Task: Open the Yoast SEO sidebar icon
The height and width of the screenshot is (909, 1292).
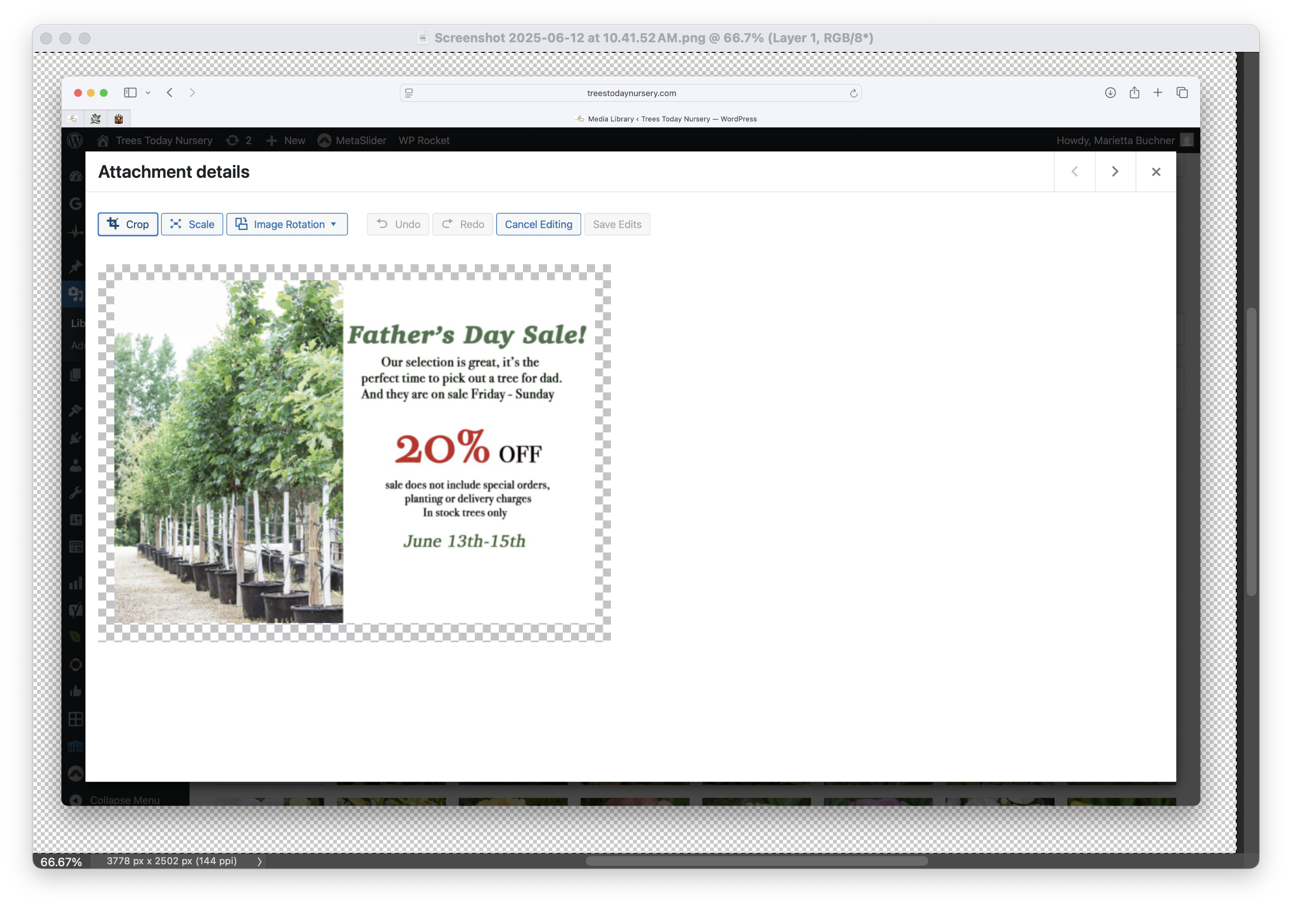Action: tap(75, 610)
